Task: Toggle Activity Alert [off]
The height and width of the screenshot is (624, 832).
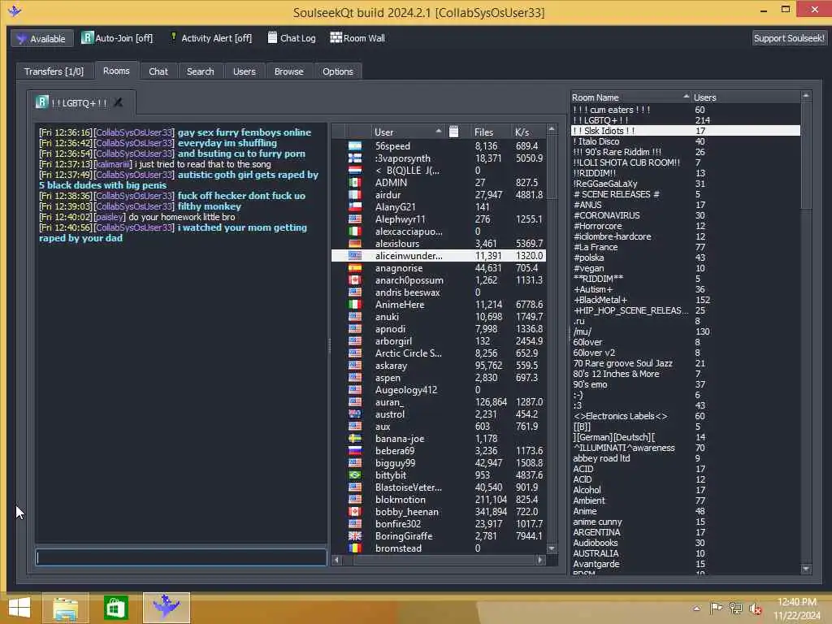Action: [210, 38]
